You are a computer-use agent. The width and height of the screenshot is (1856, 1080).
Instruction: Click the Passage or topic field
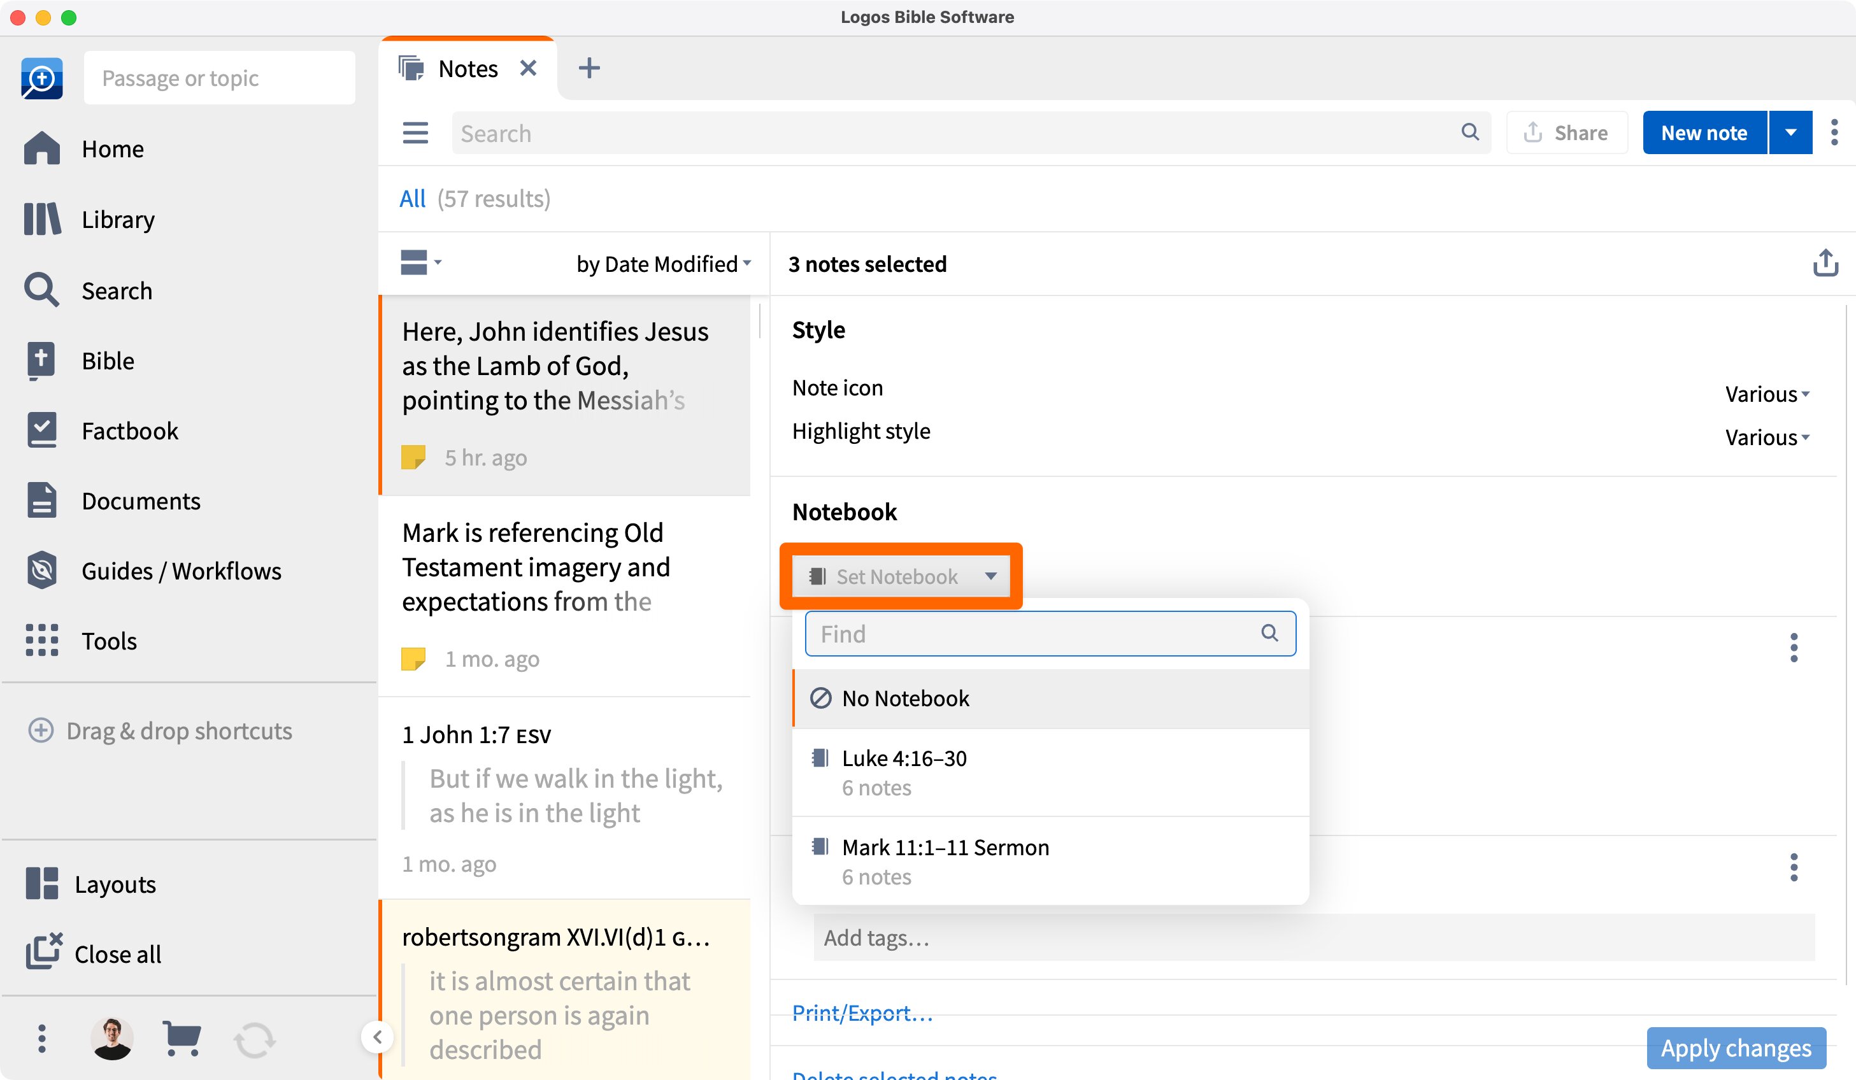220,77
